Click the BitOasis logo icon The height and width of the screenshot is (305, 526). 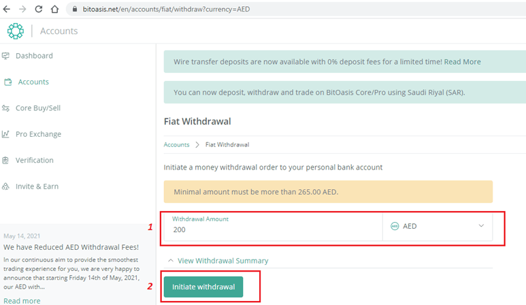[x=16, y=31]
